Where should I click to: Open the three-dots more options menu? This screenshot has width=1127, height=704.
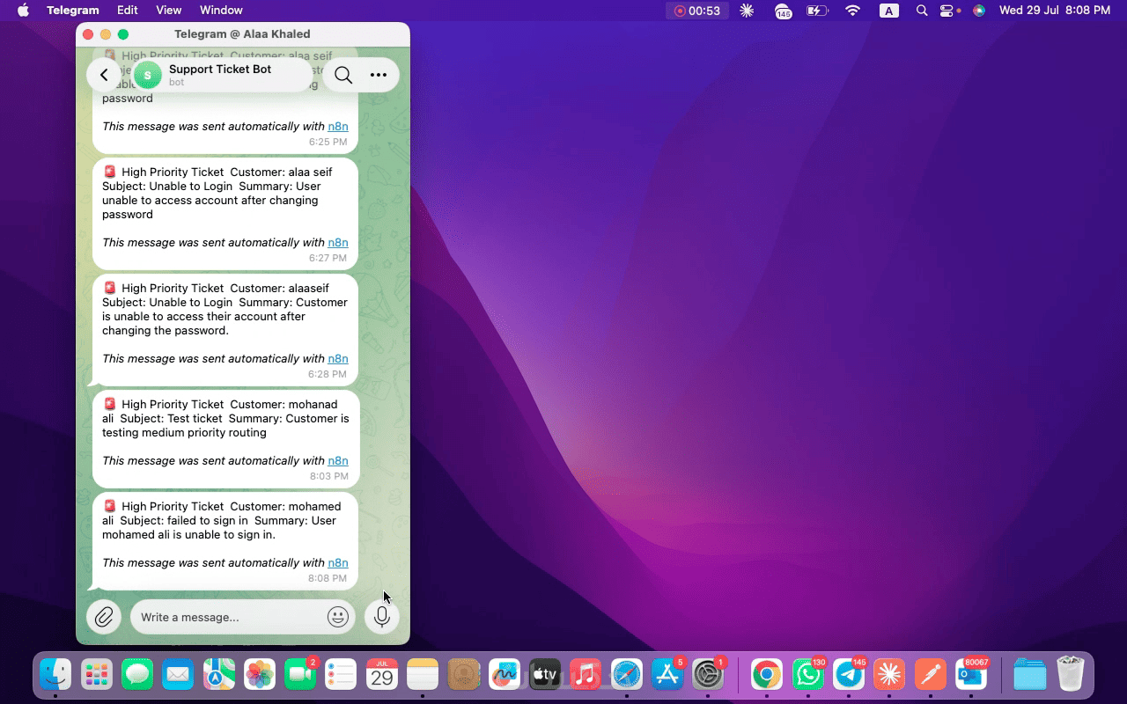pyautogui.click(x=379, y=76)
